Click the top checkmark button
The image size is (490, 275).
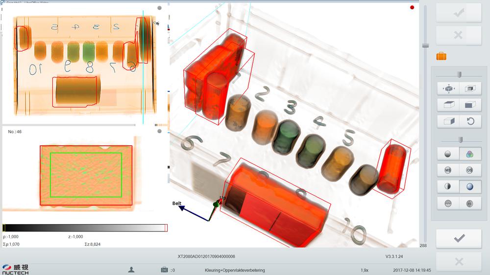(x=459, y=13)
